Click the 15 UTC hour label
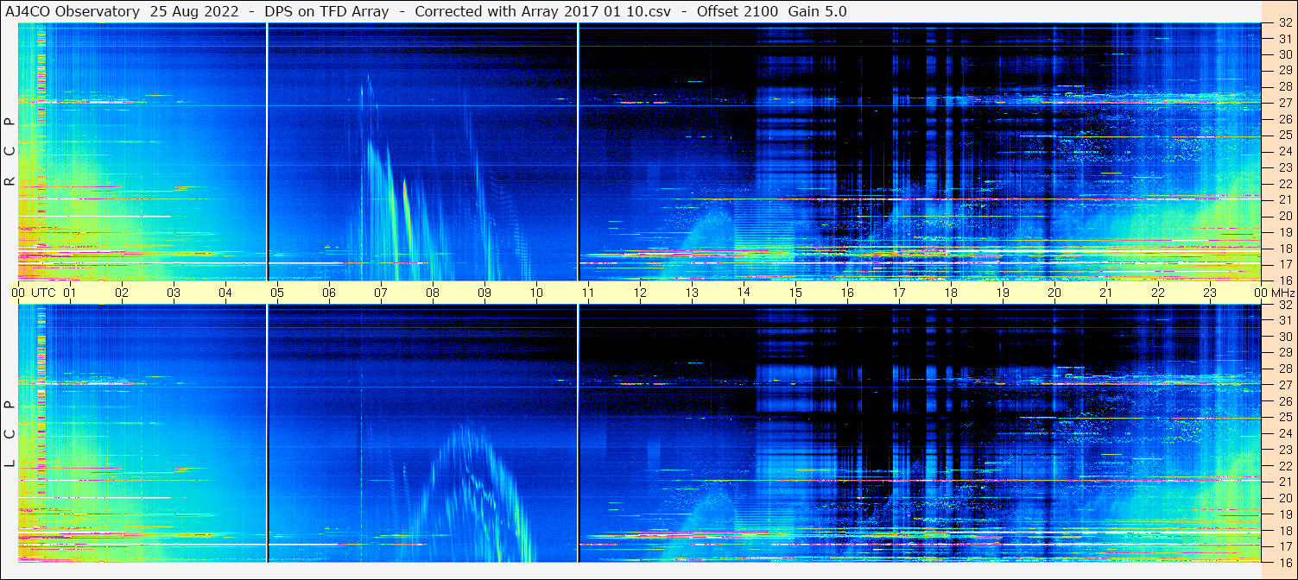 (795, 293)
